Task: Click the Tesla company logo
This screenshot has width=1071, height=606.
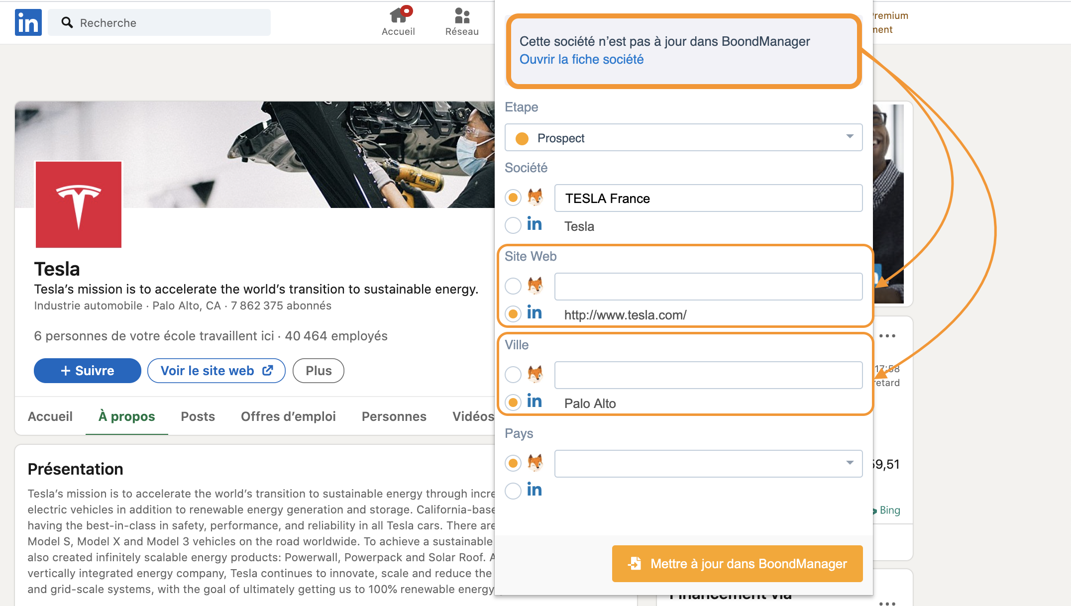Action: coord(79,204)
